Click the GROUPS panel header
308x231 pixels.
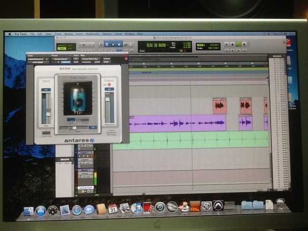(65, 159)
